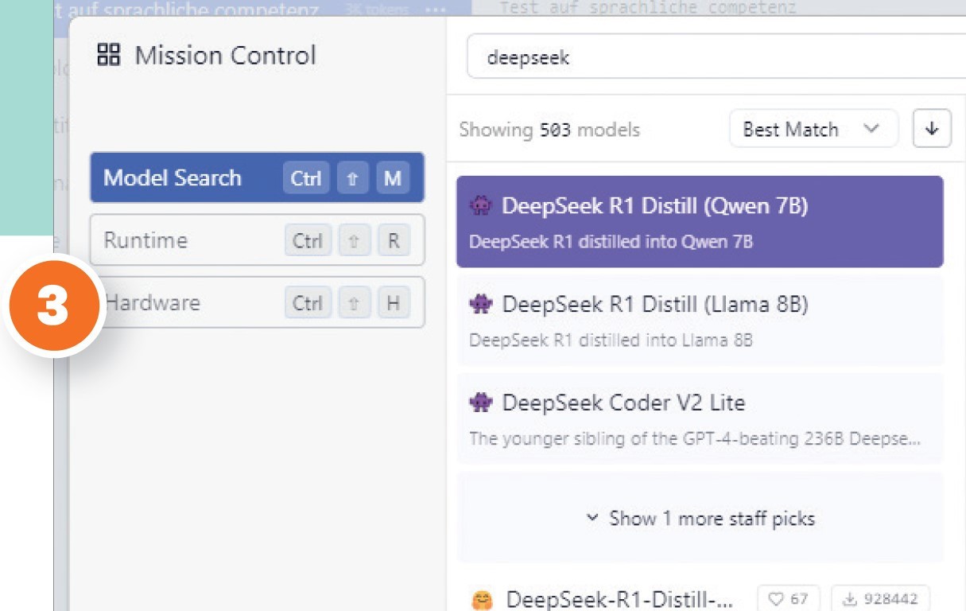The image size is (966, 611).
Task: Toggle sort direction with the down arrow button
Action: coord(932,129)
